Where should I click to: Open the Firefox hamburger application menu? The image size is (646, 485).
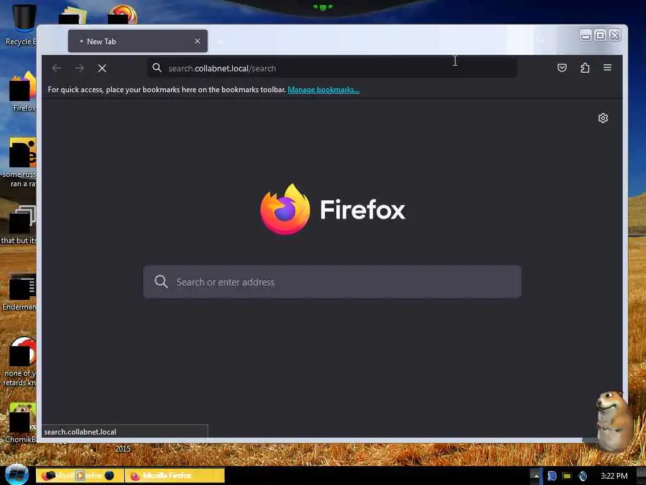tap(608, 68)
